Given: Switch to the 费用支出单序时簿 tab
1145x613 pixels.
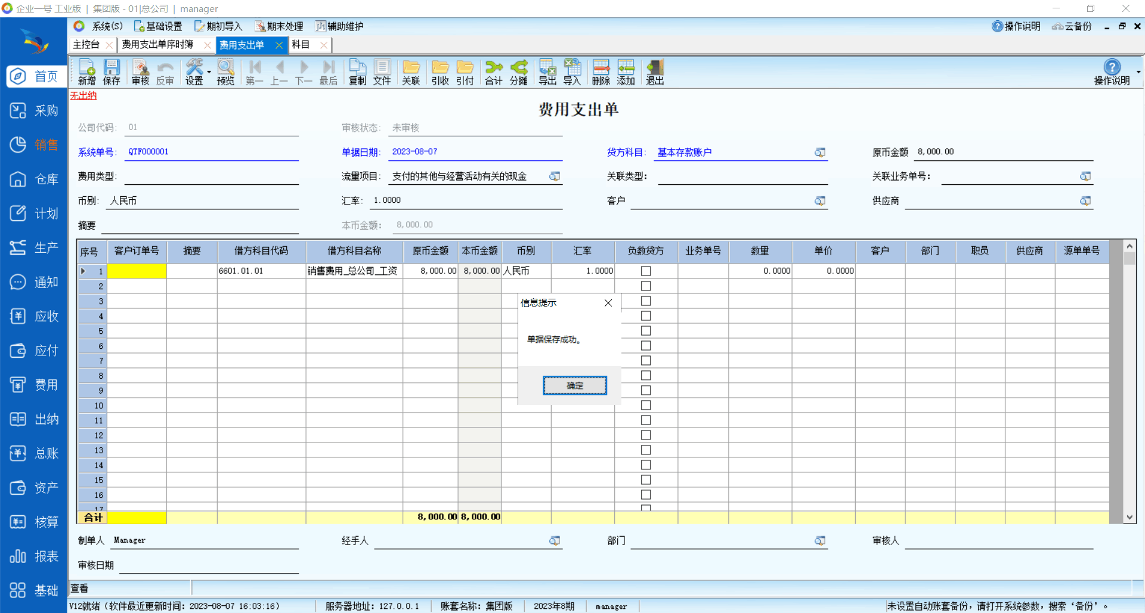Looking at the screenshot, I should [157, 45].
